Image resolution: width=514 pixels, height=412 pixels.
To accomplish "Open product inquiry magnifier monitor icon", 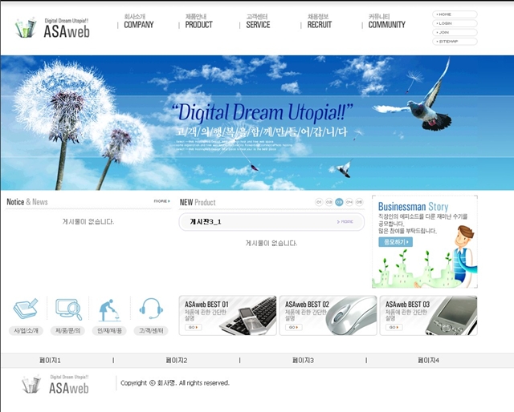I will pos(68,309).
